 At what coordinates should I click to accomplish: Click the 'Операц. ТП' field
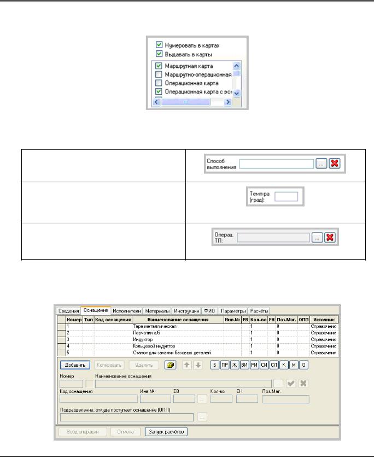(273, 238)
